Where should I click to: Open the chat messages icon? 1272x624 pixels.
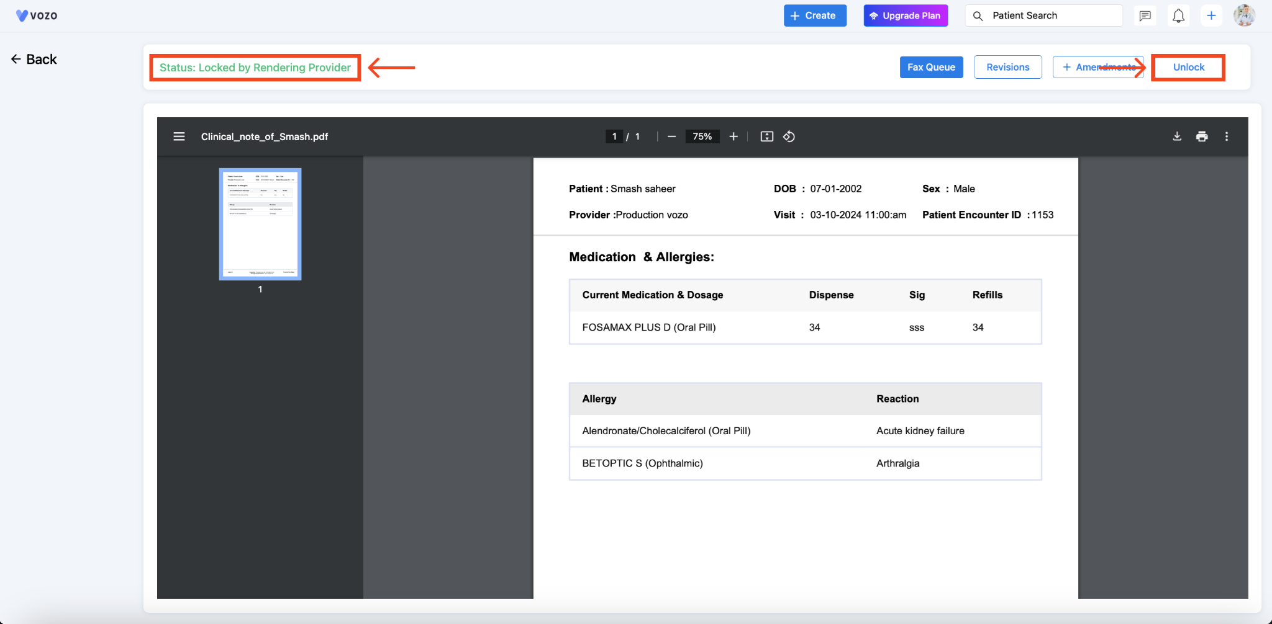pyautogui.click(x=1145, y=16)
